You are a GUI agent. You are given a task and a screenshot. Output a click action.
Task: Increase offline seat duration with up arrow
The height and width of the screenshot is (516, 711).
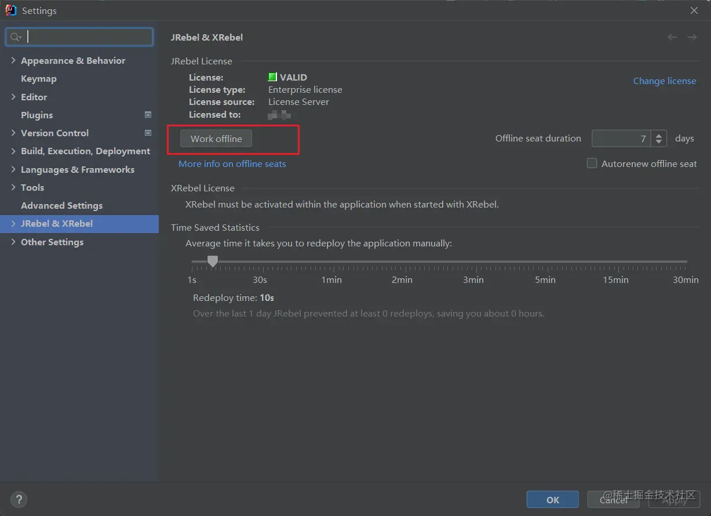pos(659,135)
